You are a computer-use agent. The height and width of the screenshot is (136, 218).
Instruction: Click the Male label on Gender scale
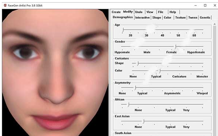coord(147,52)
